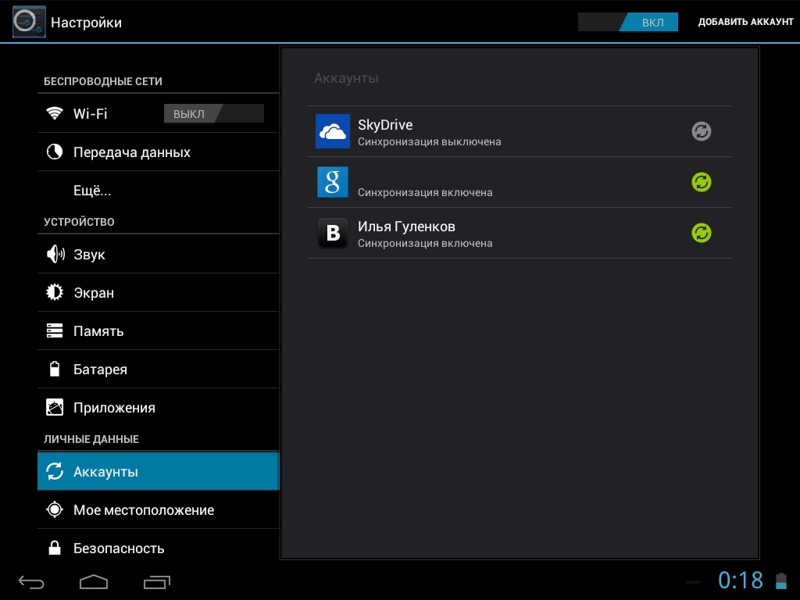Click the VK account icon
Screen dimensions: 800x600
(x=333, y=233)
